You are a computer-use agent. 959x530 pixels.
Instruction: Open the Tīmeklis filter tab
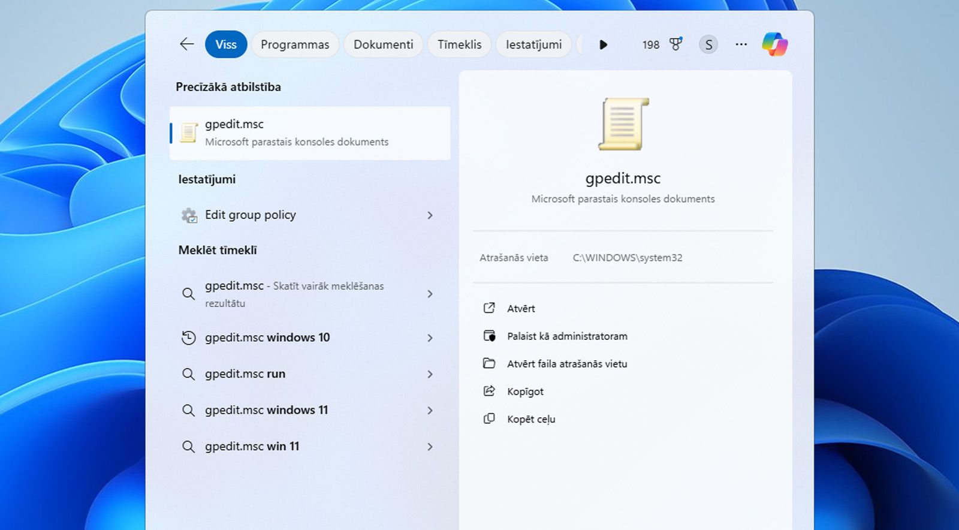pos(459,44)
